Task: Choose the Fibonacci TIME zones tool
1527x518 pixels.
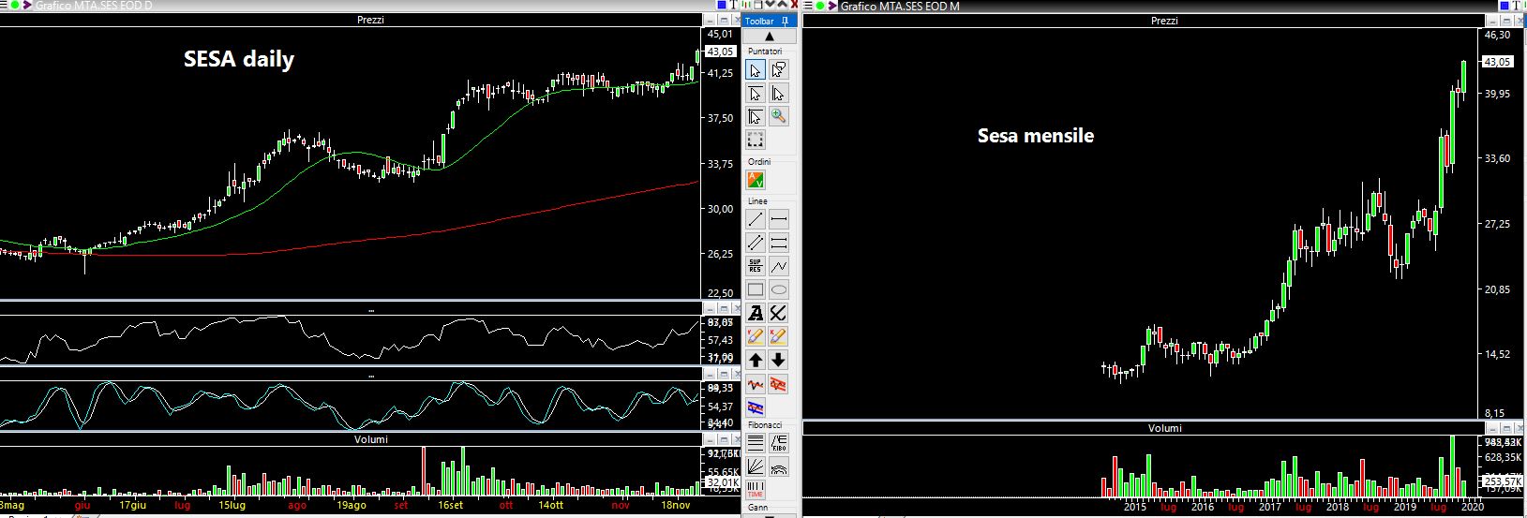Action: point(756,490)
